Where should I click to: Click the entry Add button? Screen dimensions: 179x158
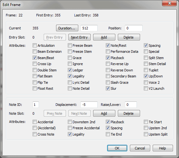coord(104,37)
